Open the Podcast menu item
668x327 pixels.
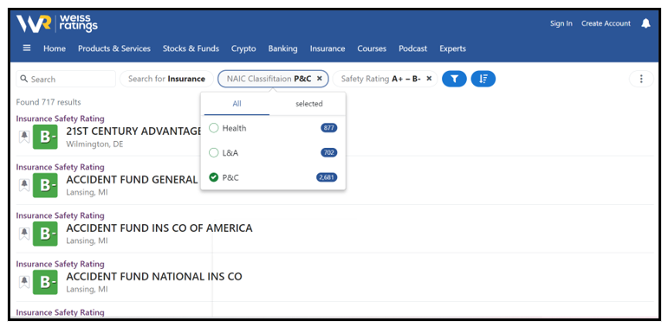[412, 48]
